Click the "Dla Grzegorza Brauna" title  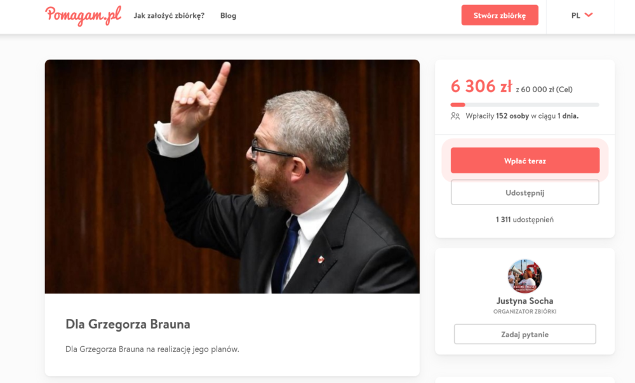[x=128, y=325]
